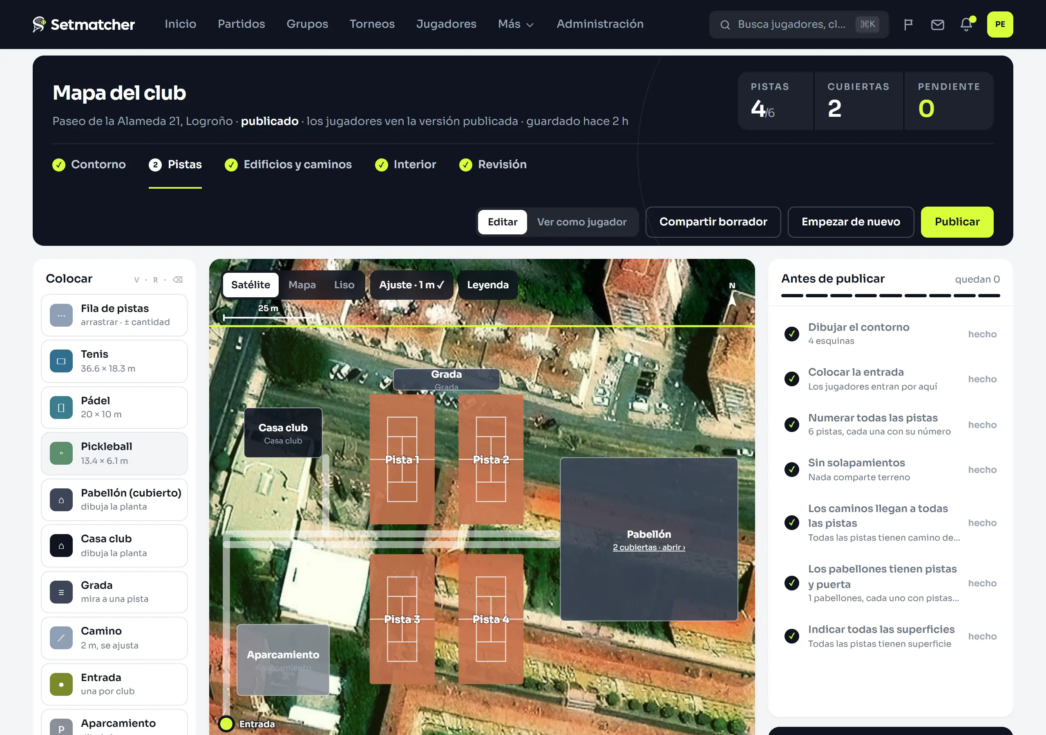
Task: Go to the Revisión step
Action: 492,165
